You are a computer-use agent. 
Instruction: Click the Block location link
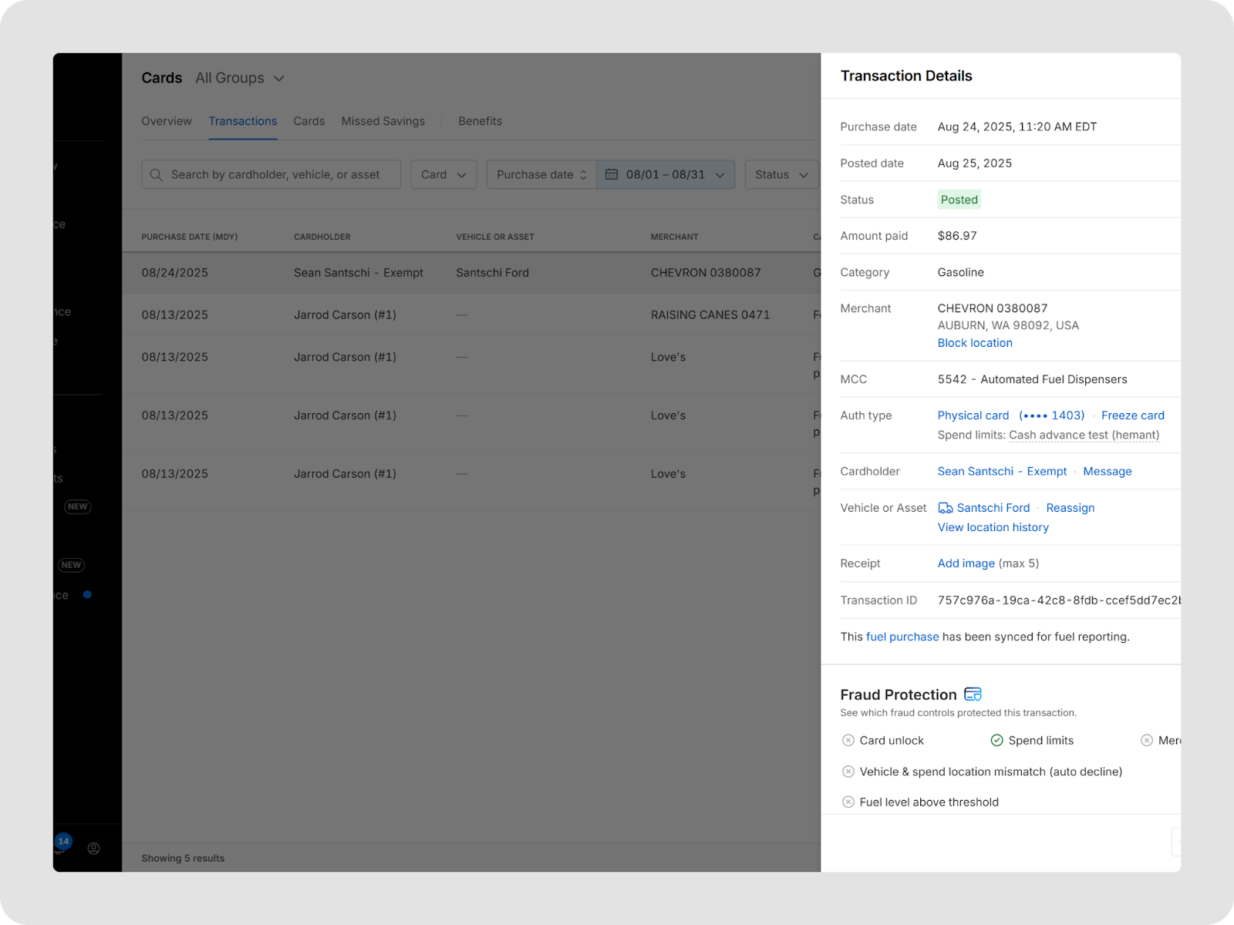(x=974, y=343)
